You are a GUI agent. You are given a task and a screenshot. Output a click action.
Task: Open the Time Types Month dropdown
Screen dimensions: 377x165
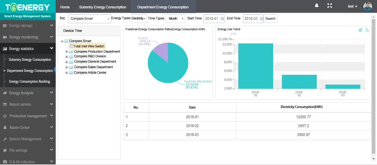[175, 19]
